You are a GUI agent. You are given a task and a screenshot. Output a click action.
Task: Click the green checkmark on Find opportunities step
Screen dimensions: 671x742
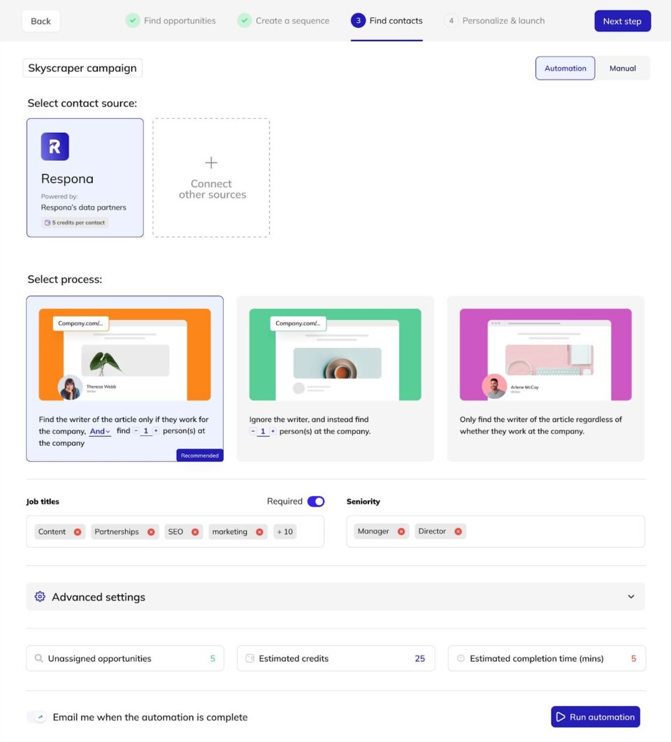tap(133, 20)
